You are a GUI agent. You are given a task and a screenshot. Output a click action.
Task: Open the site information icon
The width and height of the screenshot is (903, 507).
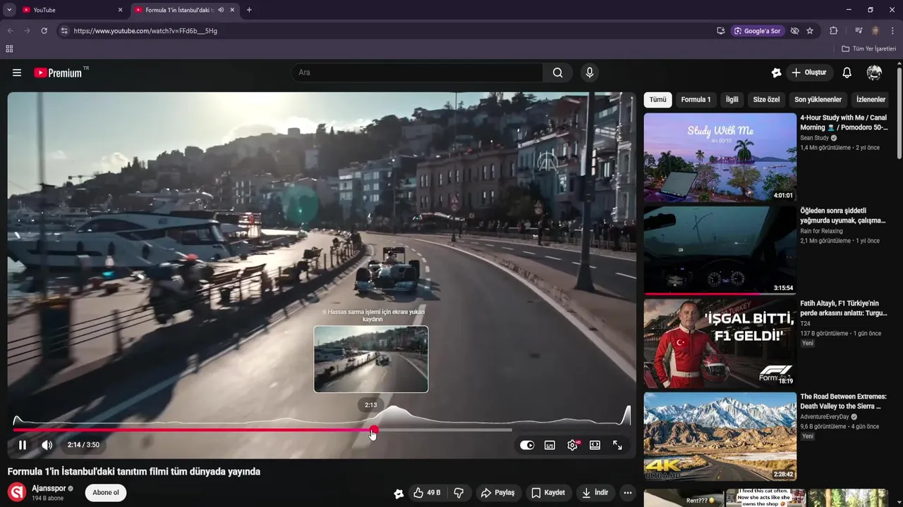click(x=64, y=31)
